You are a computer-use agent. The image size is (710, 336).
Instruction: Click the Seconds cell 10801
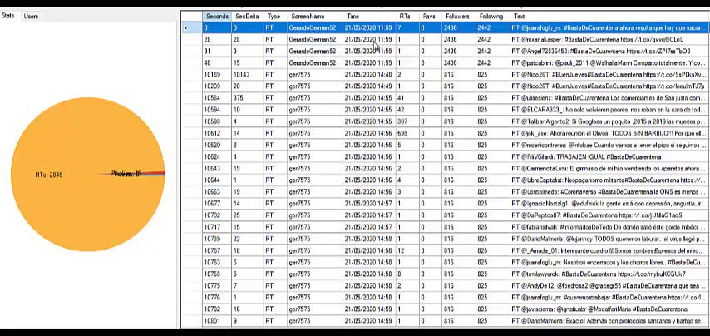[217, 322]
